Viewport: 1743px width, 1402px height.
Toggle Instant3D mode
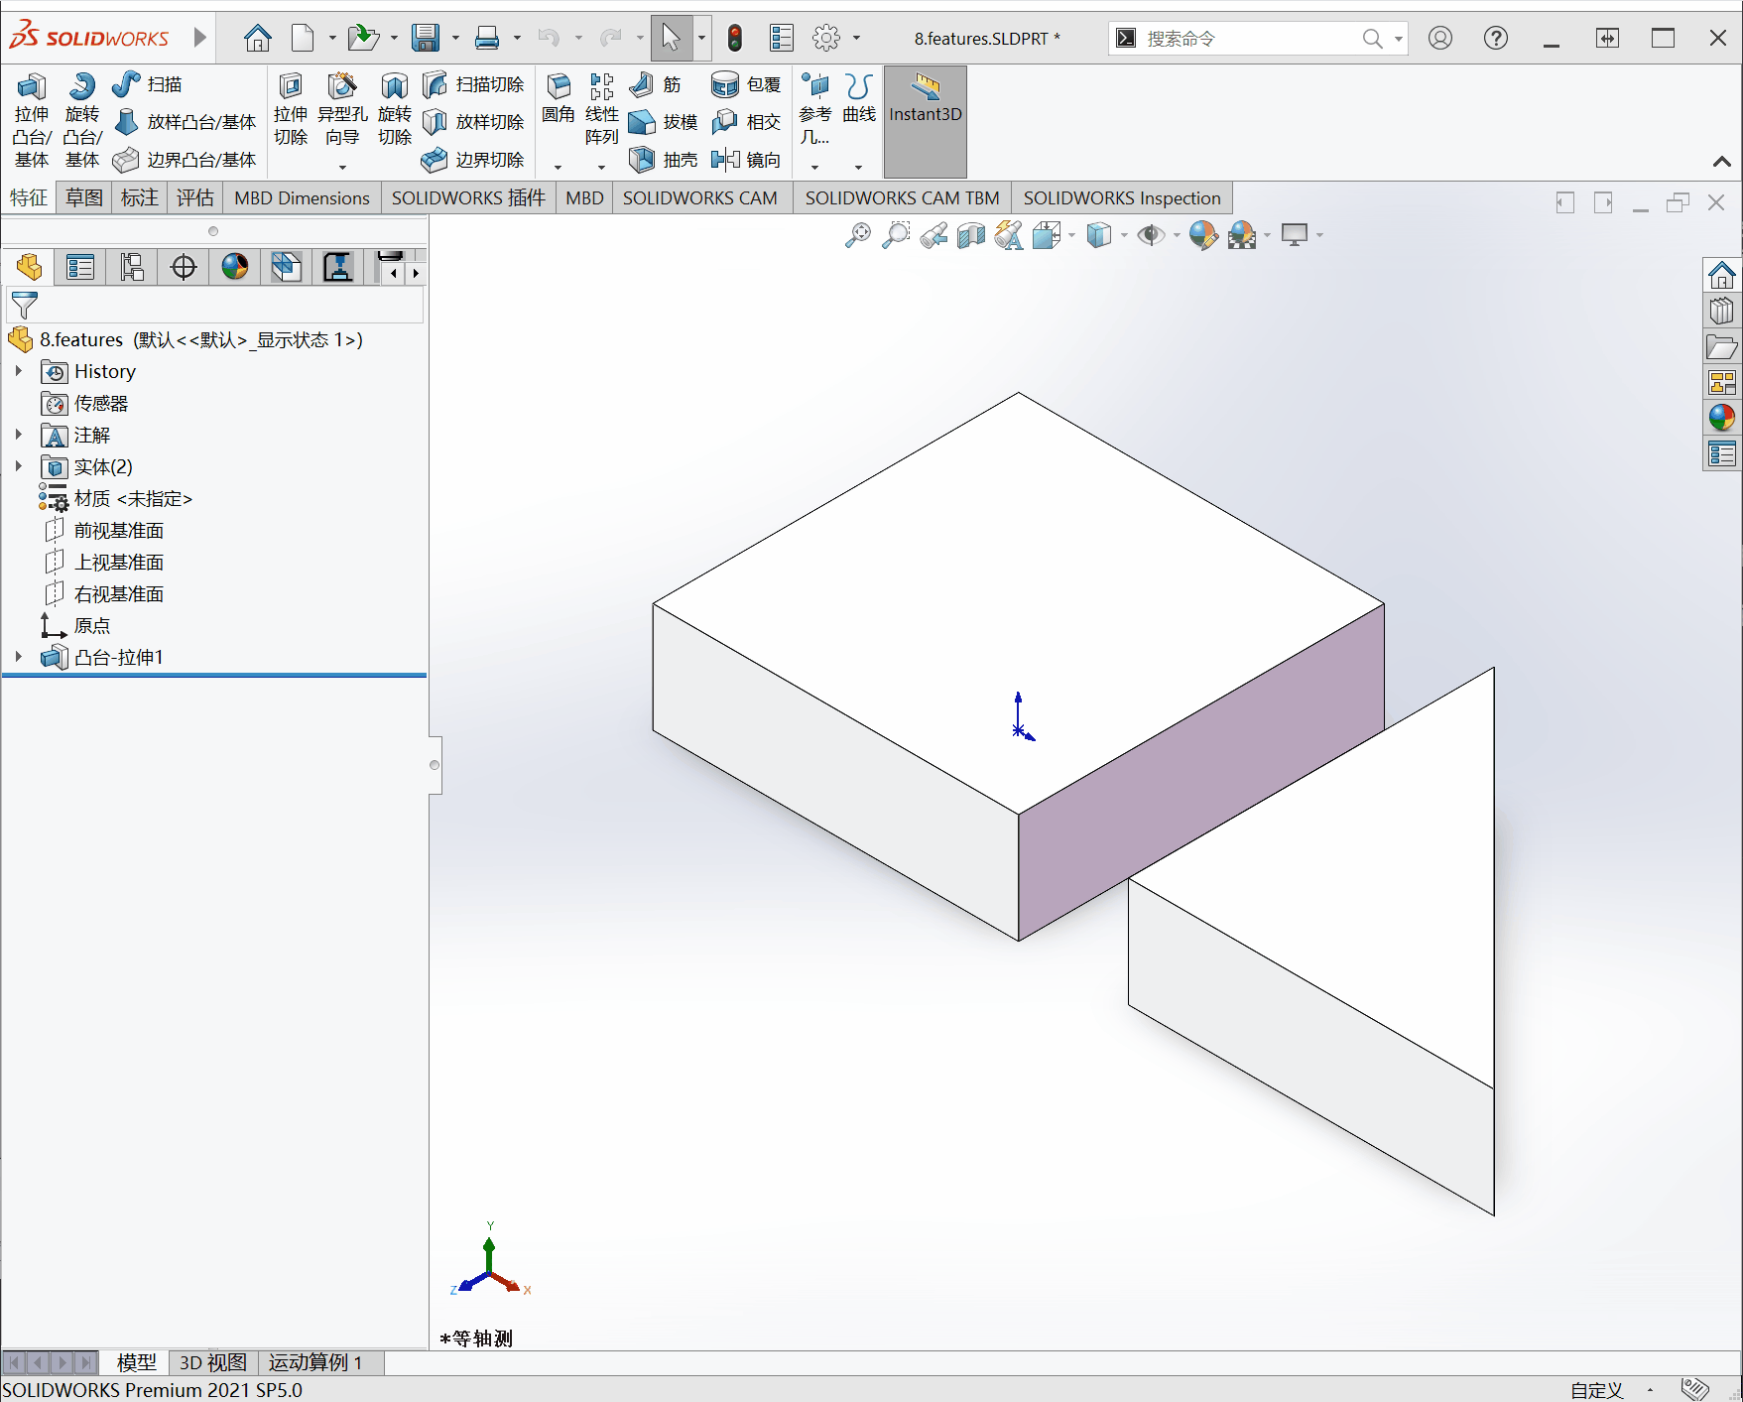pyautogui.click(x=926, y=121)
